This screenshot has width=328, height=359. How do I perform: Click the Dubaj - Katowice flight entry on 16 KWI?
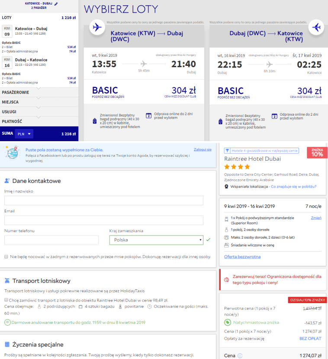point(39,62)
